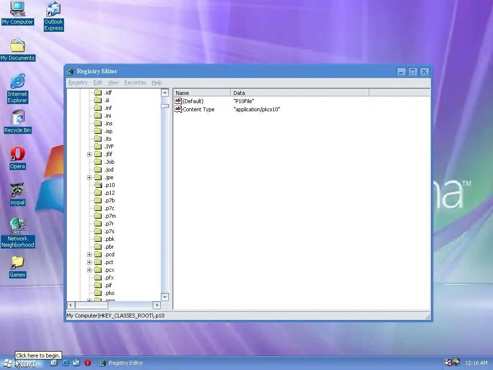Launch Opera from the quick launch bar
The width and height of the screenshot is (493, 370).
(x=88, y=363)
